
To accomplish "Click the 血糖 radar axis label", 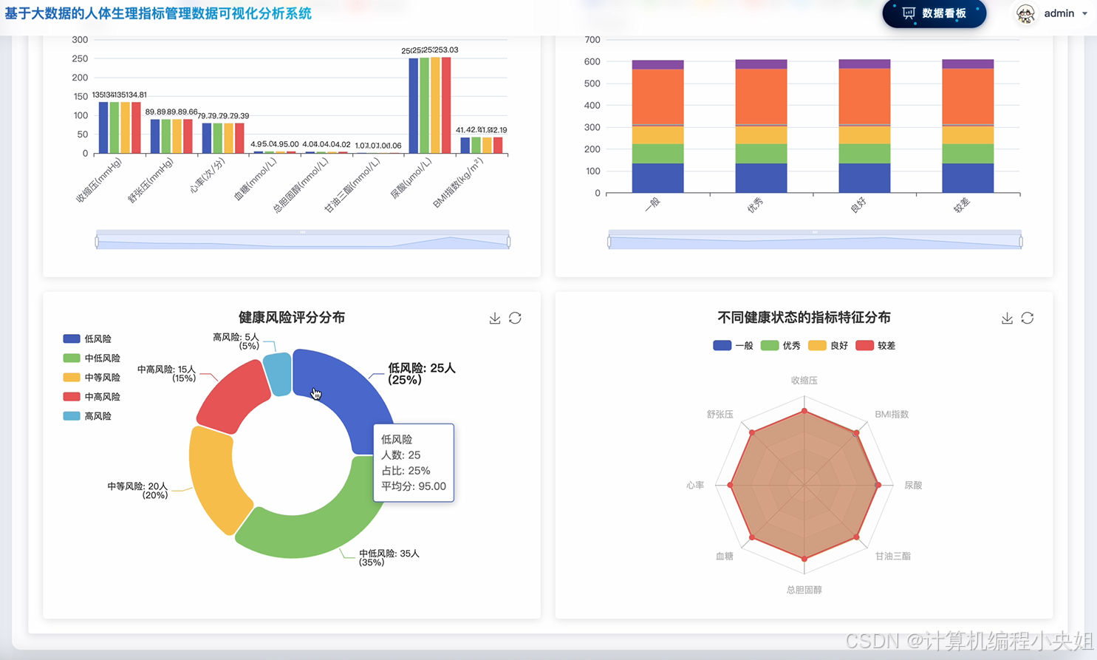I will [725, 556].
